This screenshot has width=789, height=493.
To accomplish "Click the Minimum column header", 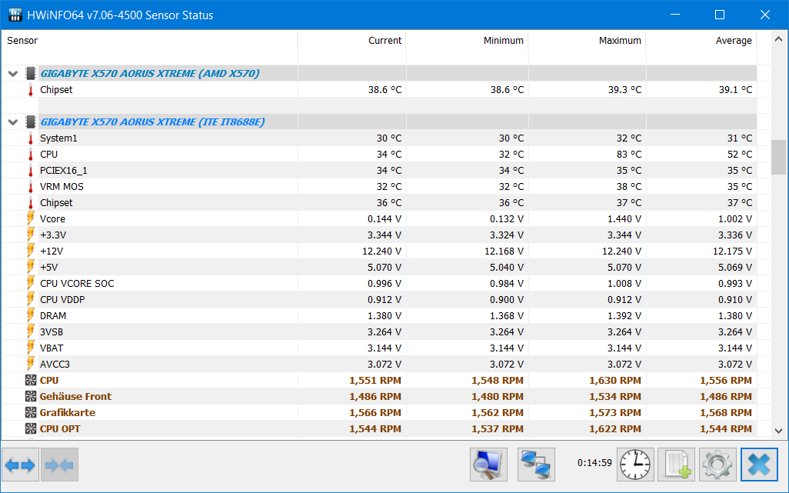I will point(467,41).
